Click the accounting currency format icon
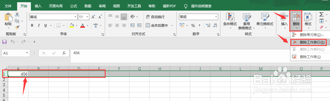Image resolution: width=330 pixels, height=101 pixels. point(182,25)
